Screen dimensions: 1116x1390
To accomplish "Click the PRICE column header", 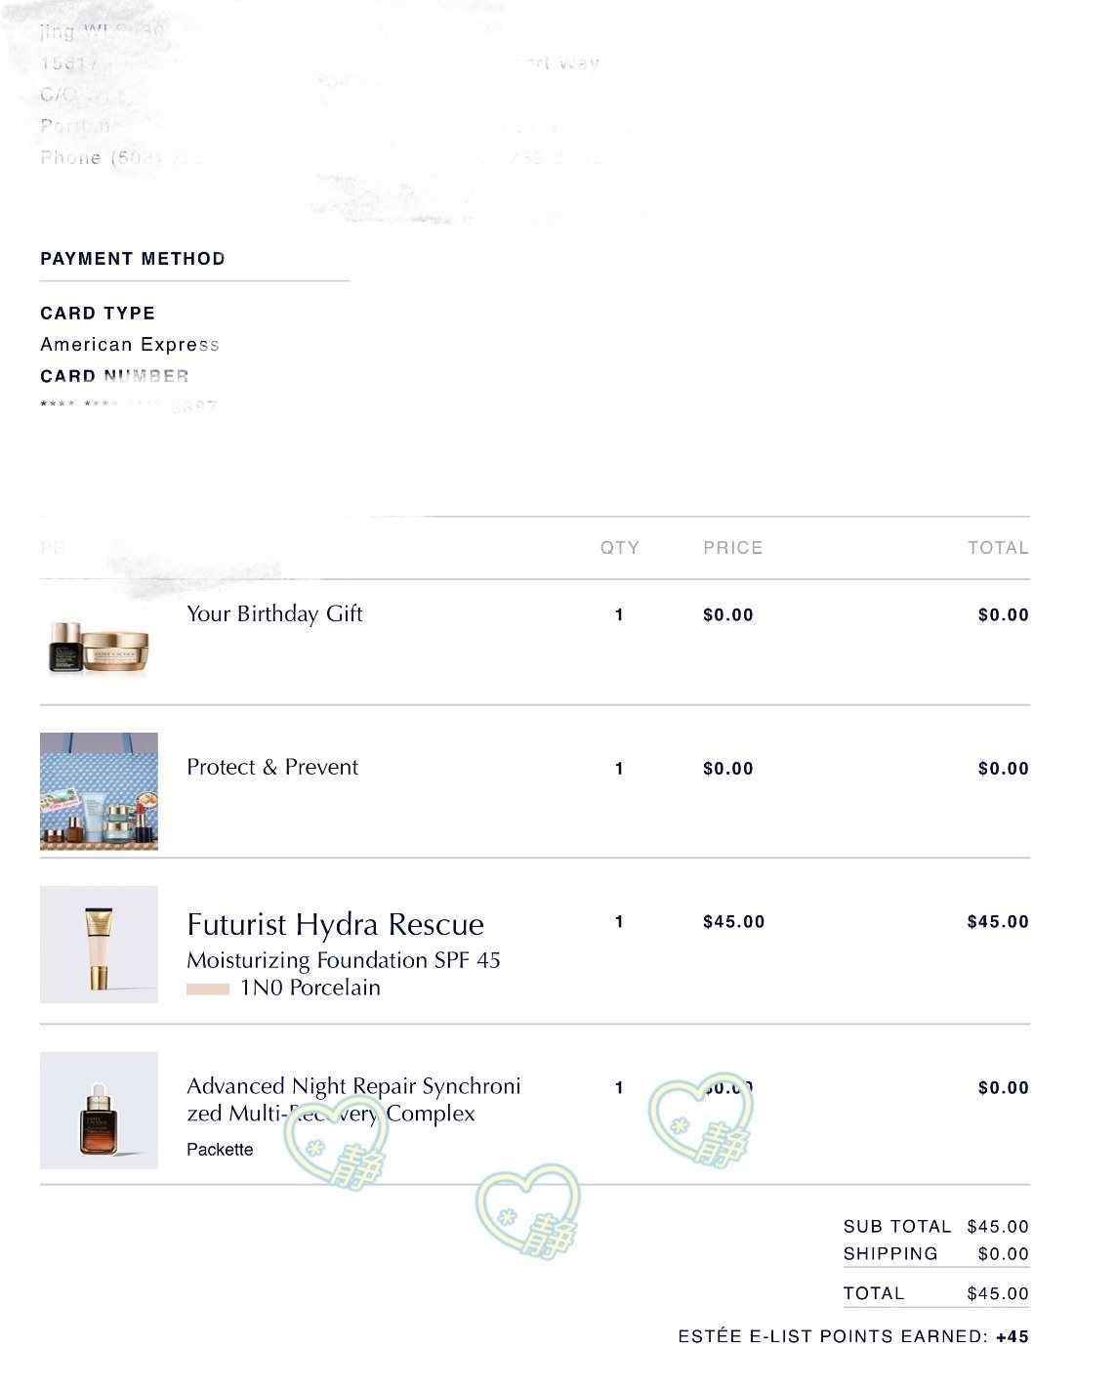I will click(733, 548).
